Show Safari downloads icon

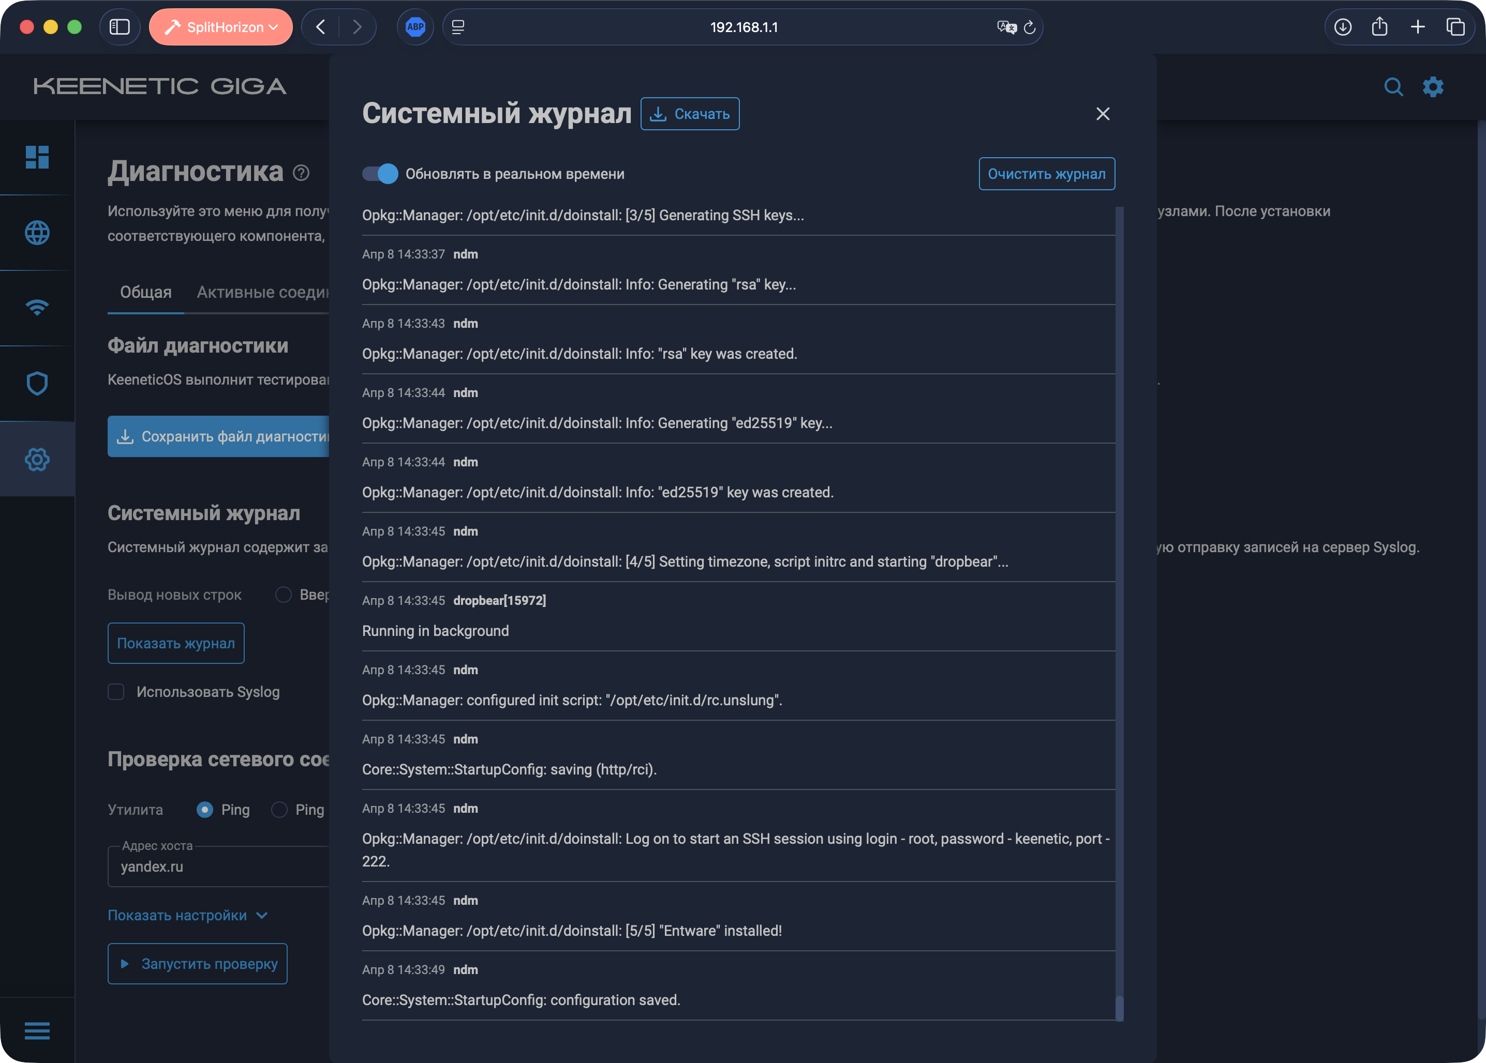[1343, 27]
